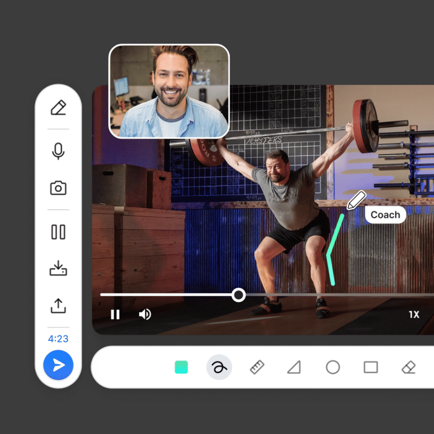Mute the microphone in the sidebar

(58, 151)
